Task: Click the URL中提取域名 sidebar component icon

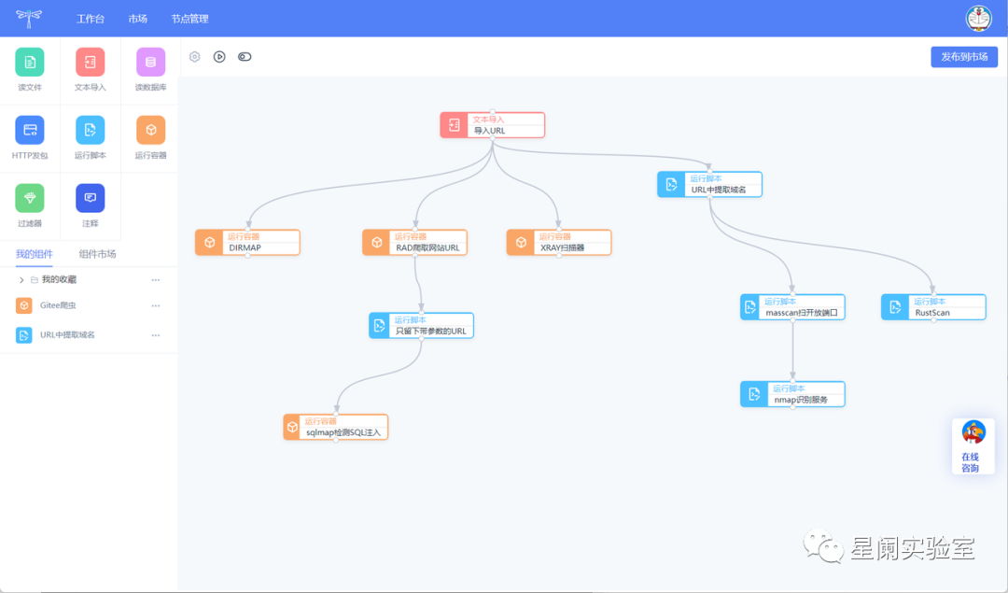Action: pyautogui.click(x=23, y=335)
